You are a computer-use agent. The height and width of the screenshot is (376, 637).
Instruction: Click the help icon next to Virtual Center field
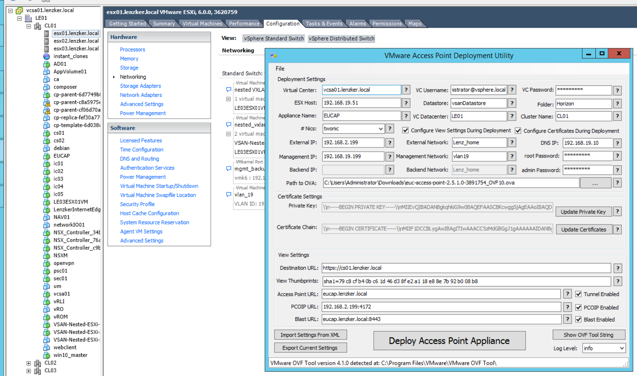pos(406,90)
